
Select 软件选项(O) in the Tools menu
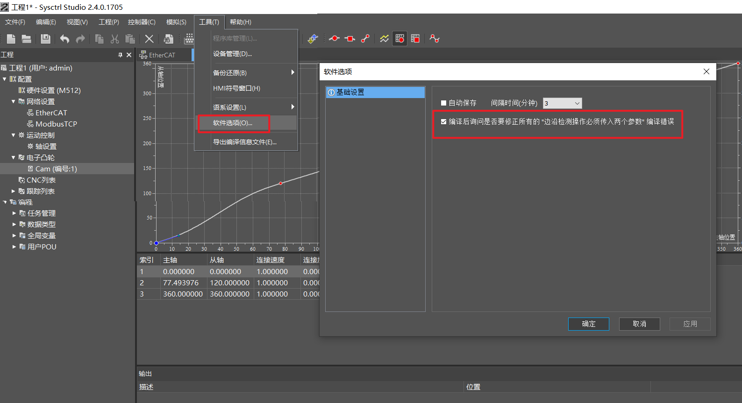pos(233,123)
